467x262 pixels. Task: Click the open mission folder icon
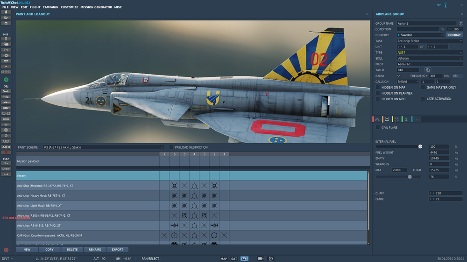[6, 18]
